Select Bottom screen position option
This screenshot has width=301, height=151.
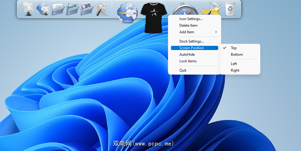pyautogui.click(x=237, y=55)
